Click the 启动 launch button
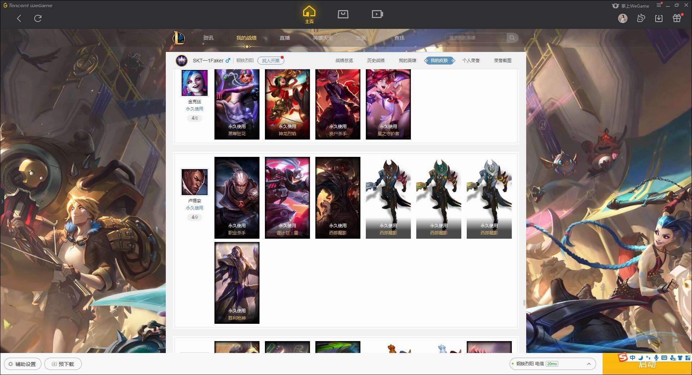 pyautogui.click(x=647, y=364)
